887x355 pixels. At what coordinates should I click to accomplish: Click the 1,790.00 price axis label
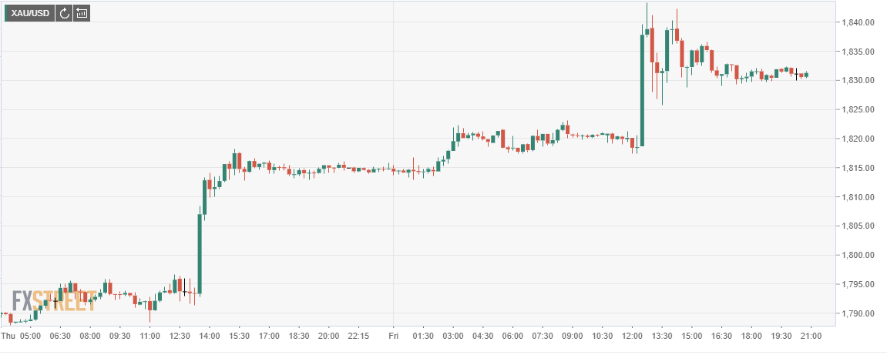tap(857, 313)
